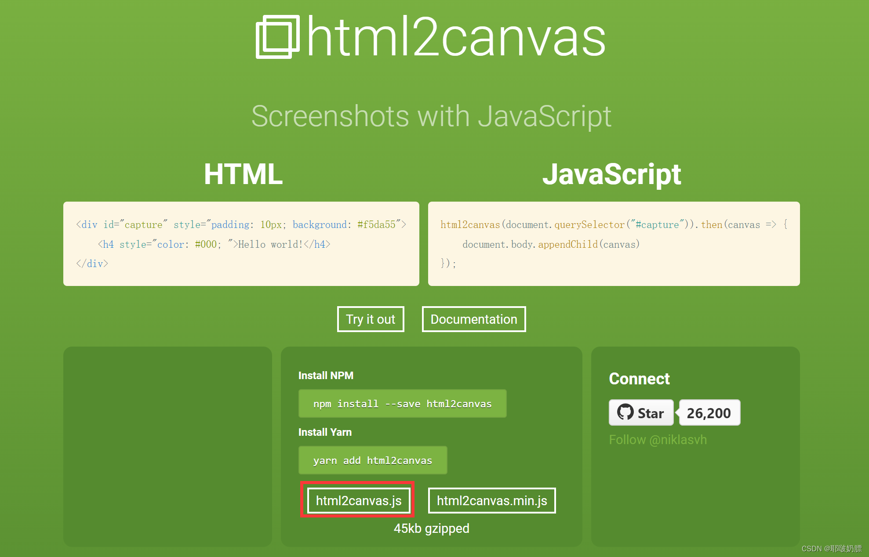Viewport: 869px width, 557px height.
Task: Click the closing </div> code line
Action: (x=92, y=264)
